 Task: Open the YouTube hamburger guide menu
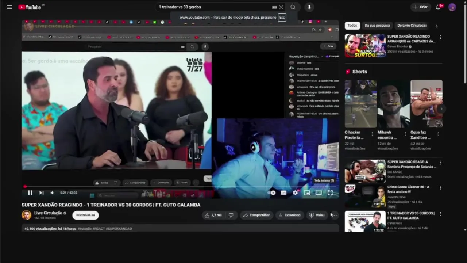tap(9, 7)
